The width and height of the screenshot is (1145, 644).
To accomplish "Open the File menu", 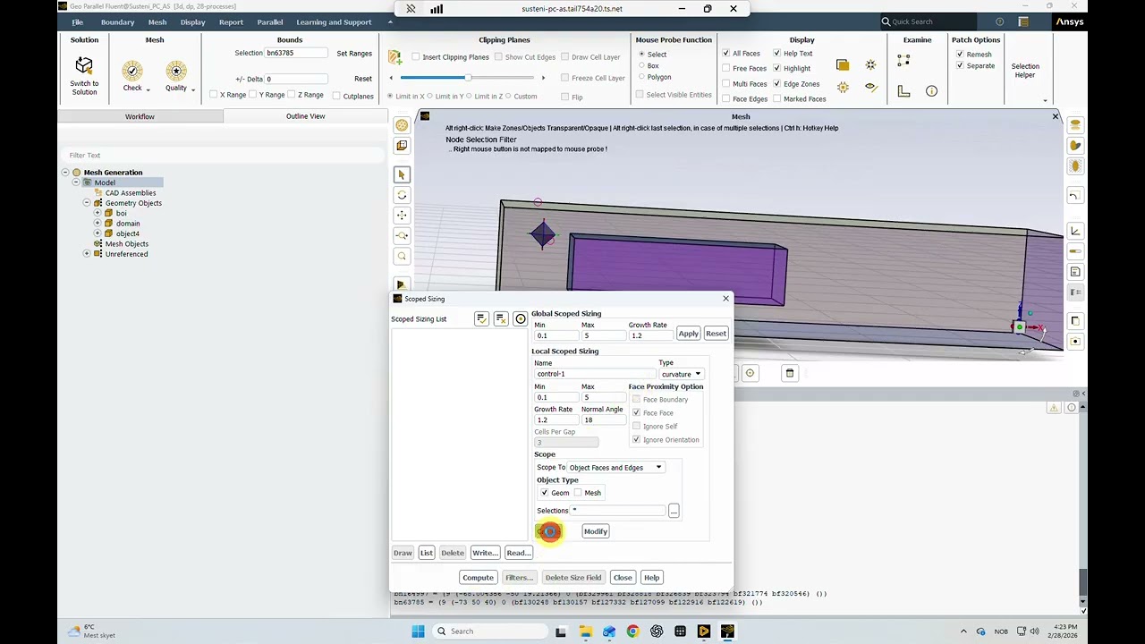I will (x=77, y=22).
